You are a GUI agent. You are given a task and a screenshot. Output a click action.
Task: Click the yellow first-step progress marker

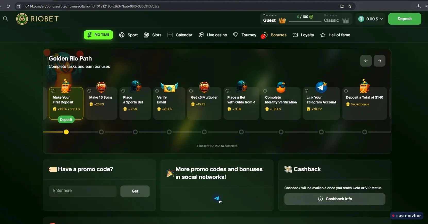pos(66,132)
